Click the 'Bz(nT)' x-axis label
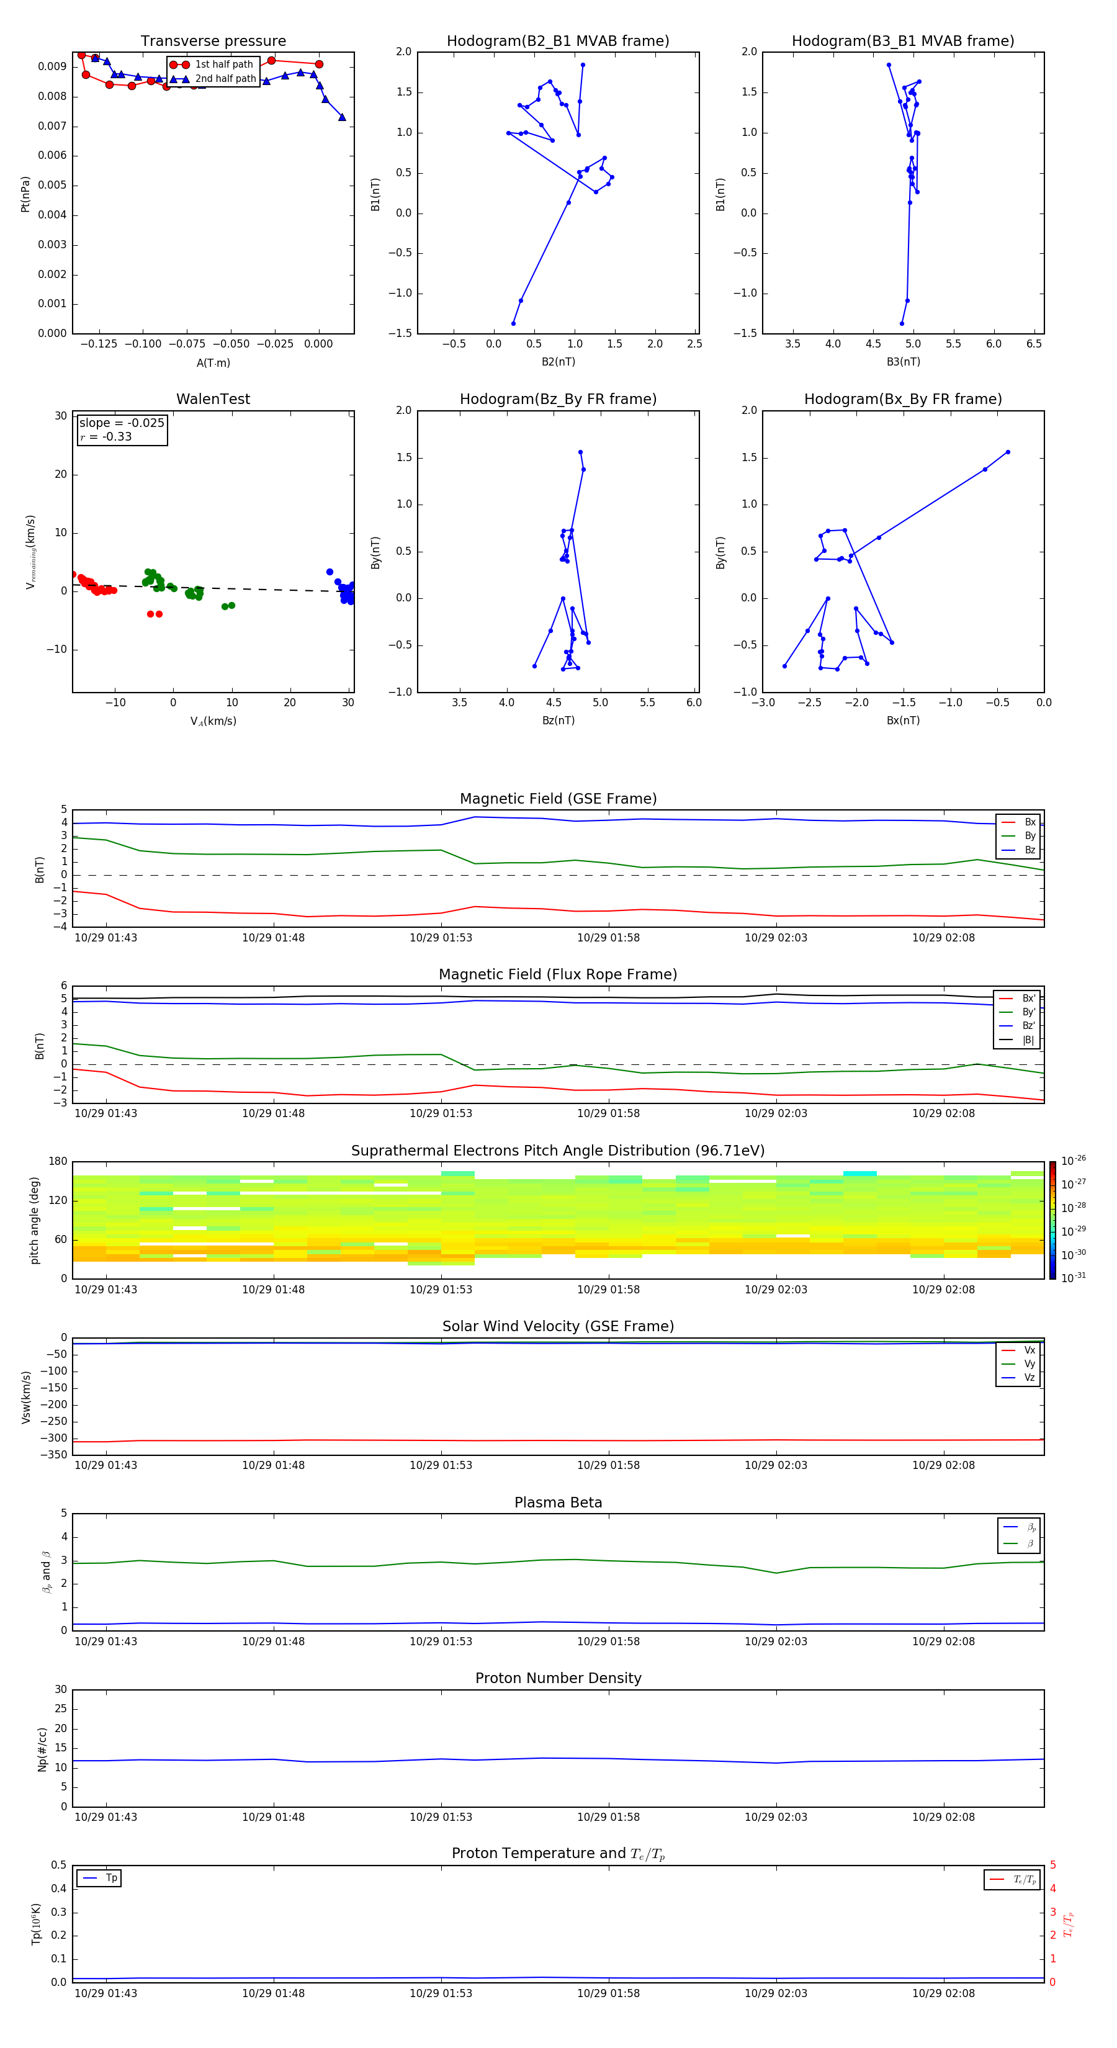The height and width of the screenshot is (2048, 1117). [x=558, y=721]
